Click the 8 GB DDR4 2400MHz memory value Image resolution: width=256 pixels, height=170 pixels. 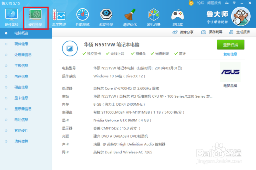[x=119, y=104]
